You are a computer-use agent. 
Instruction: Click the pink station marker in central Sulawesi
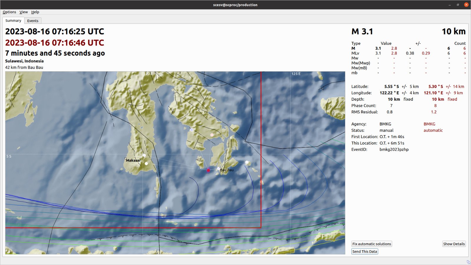point(212,135)
